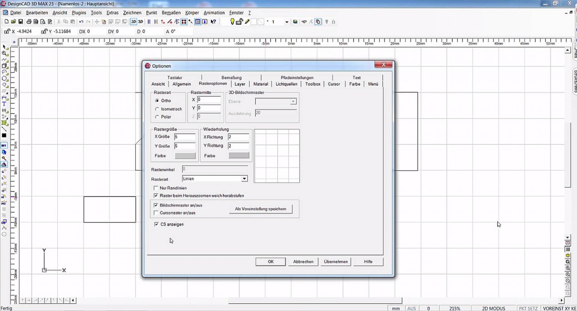
Task: Click the Undo icon in the toolbar
Action: (x=81, y=22)
